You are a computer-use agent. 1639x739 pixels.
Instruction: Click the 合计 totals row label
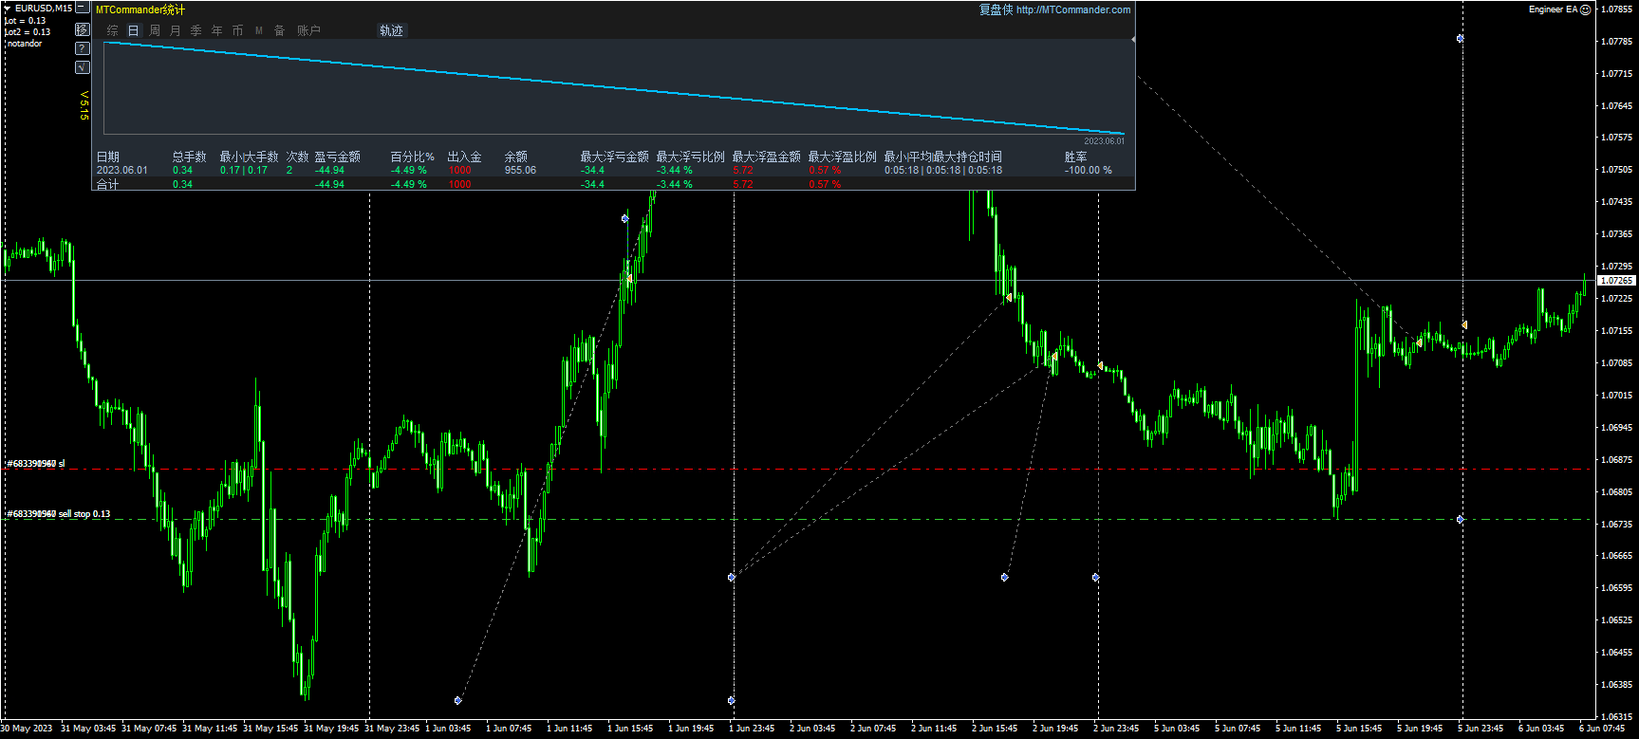(108, 184)
